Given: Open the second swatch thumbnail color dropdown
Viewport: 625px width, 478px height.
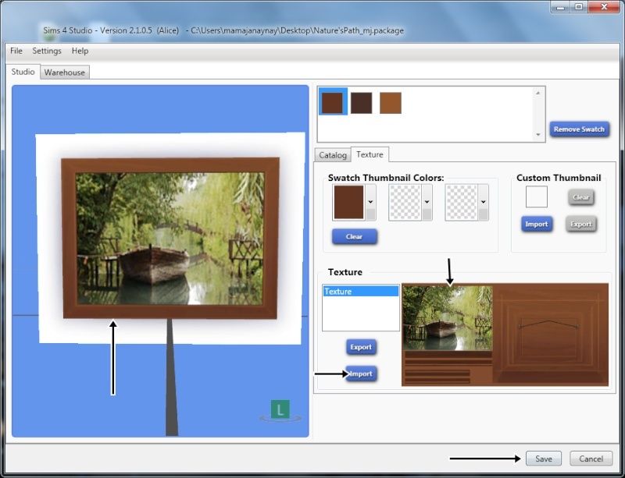Looking at the screenshot, I should 427,202.
